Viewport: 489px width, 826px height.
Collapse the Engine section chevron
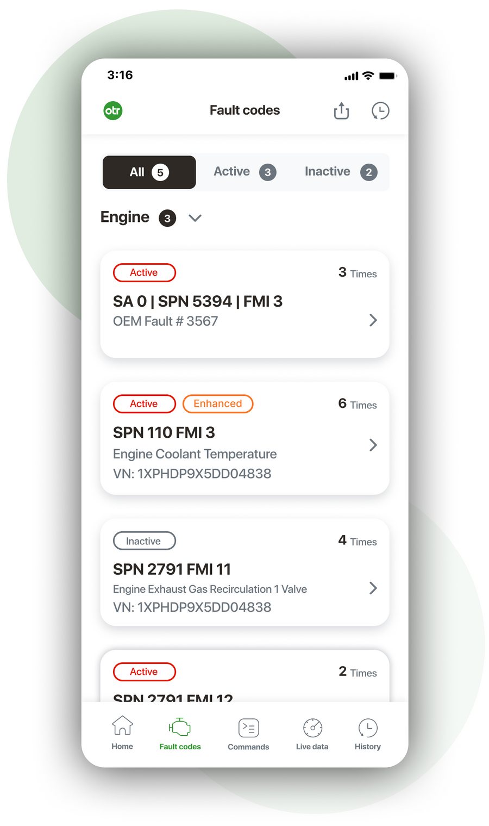[195, 218]
